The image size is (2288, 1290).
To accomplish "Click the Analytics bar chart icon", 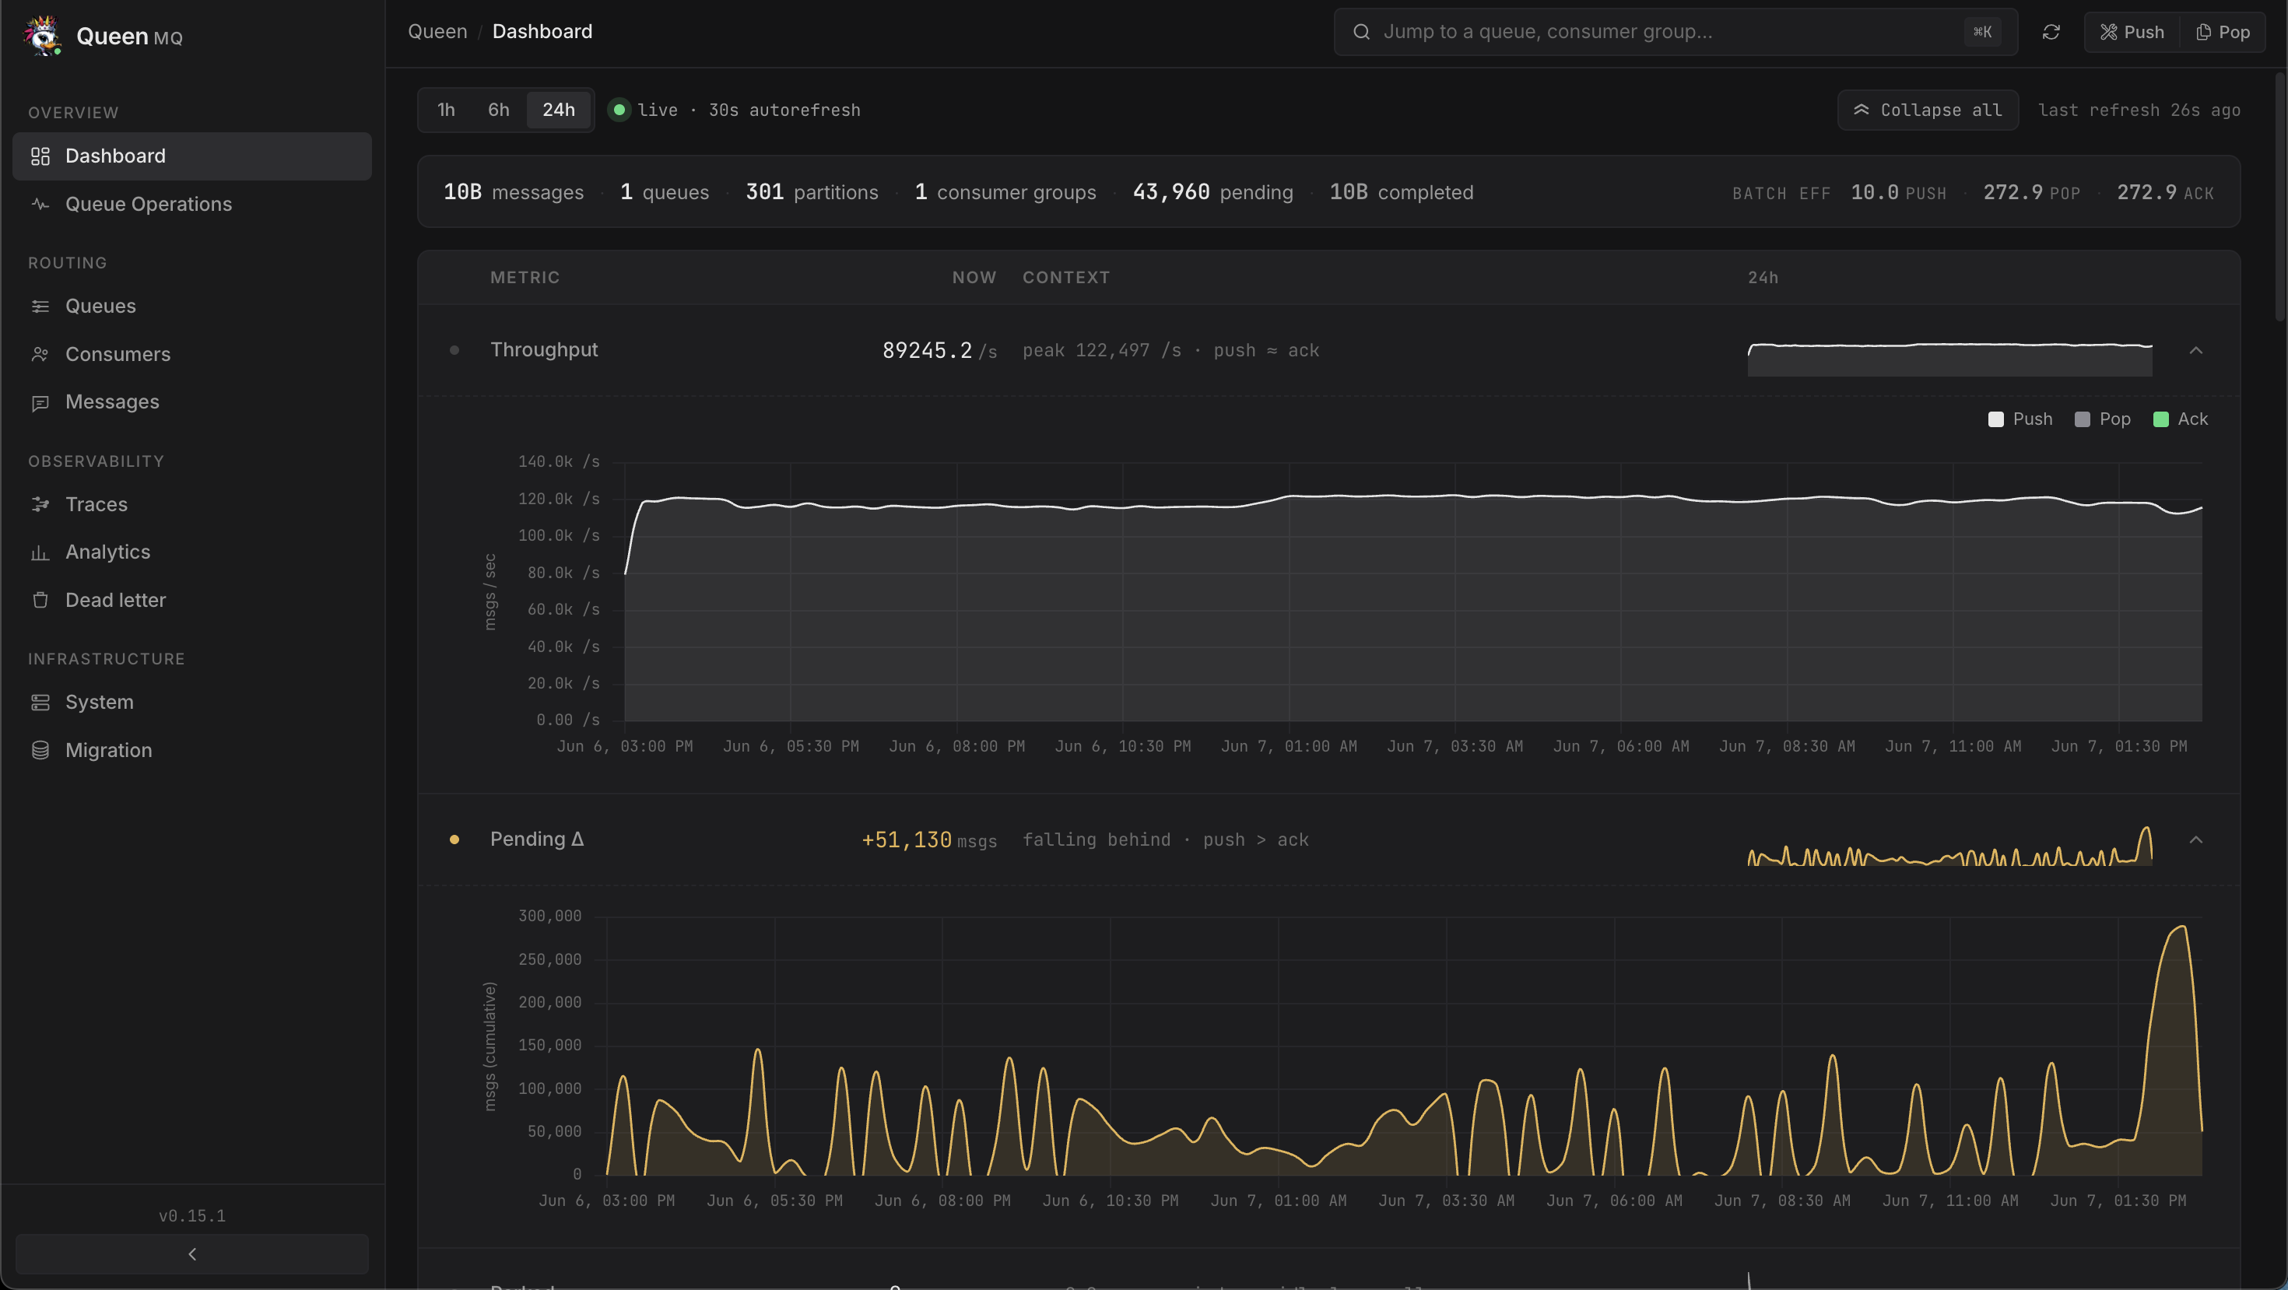I will coord(40,552).
